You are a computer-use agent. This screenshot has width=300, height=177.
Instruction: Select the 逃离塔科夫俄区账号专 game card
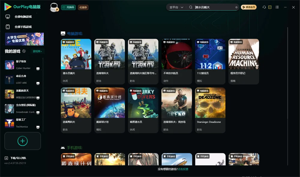point(143,61)
